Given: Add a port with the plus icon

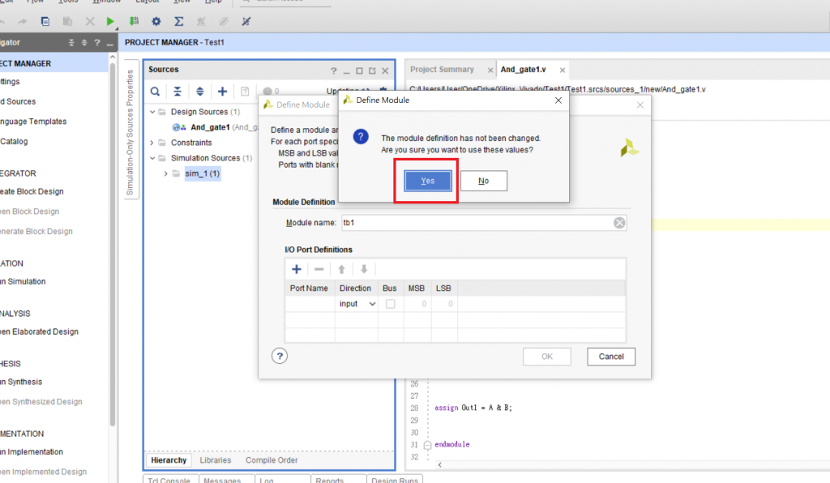Looking at the screenshot, I should click(x=297, y=269).
